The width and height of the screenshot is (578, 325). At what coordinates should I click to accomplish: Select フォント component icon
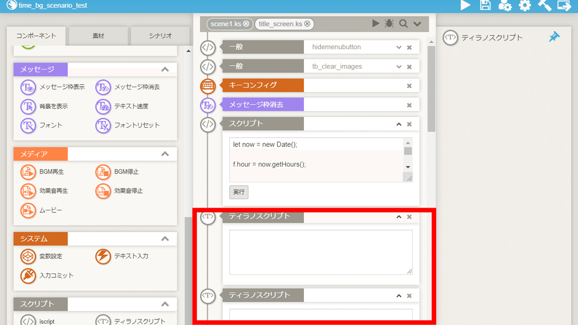point(28,125)
